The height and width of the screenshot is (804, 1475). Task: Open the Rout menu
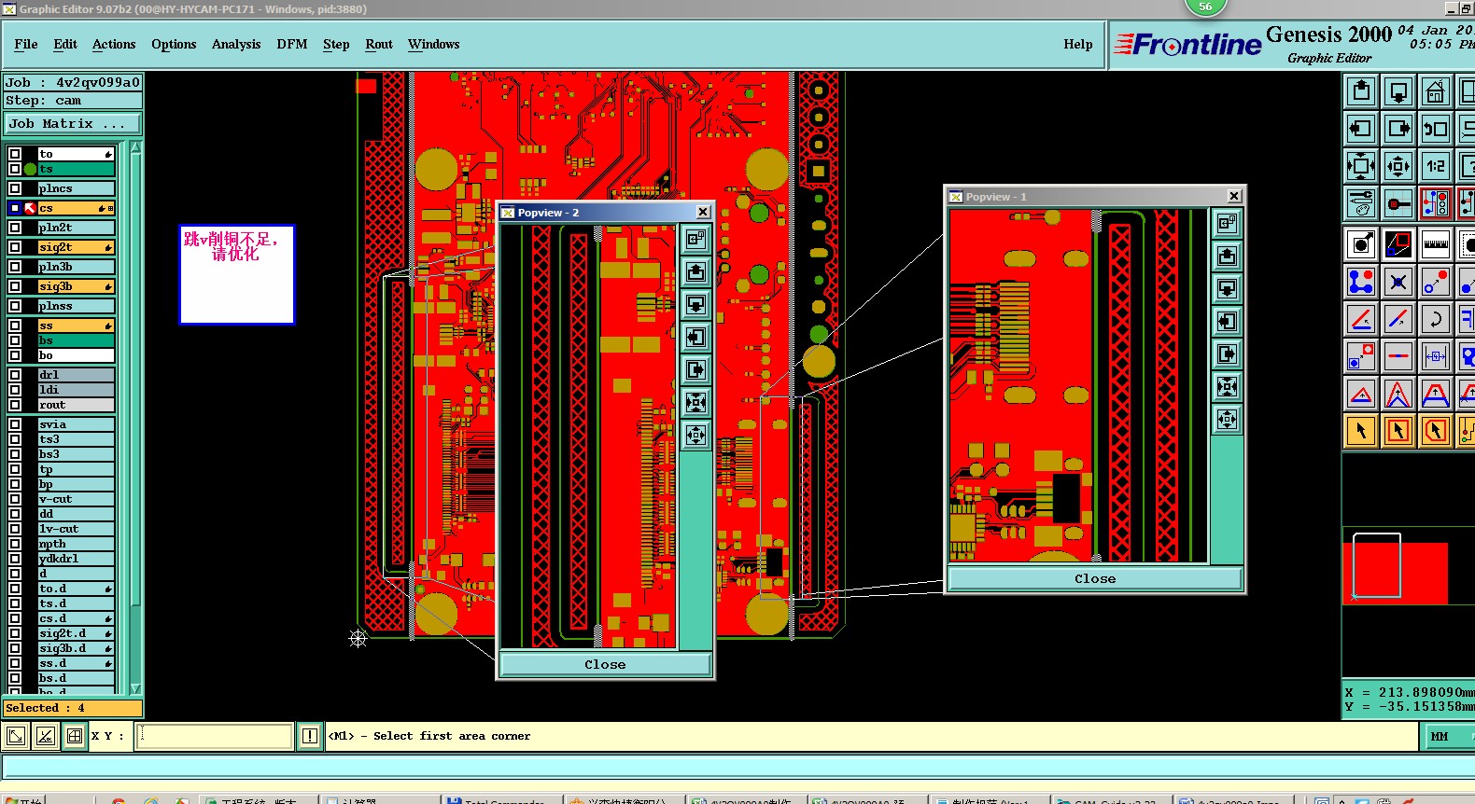[379, 44]
